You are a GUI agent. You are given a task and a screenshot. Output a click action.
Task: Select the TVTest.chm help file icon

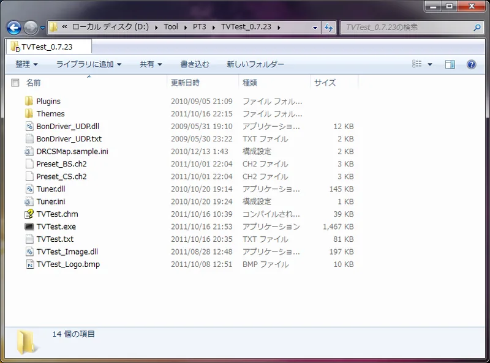[x=29, y=214]
